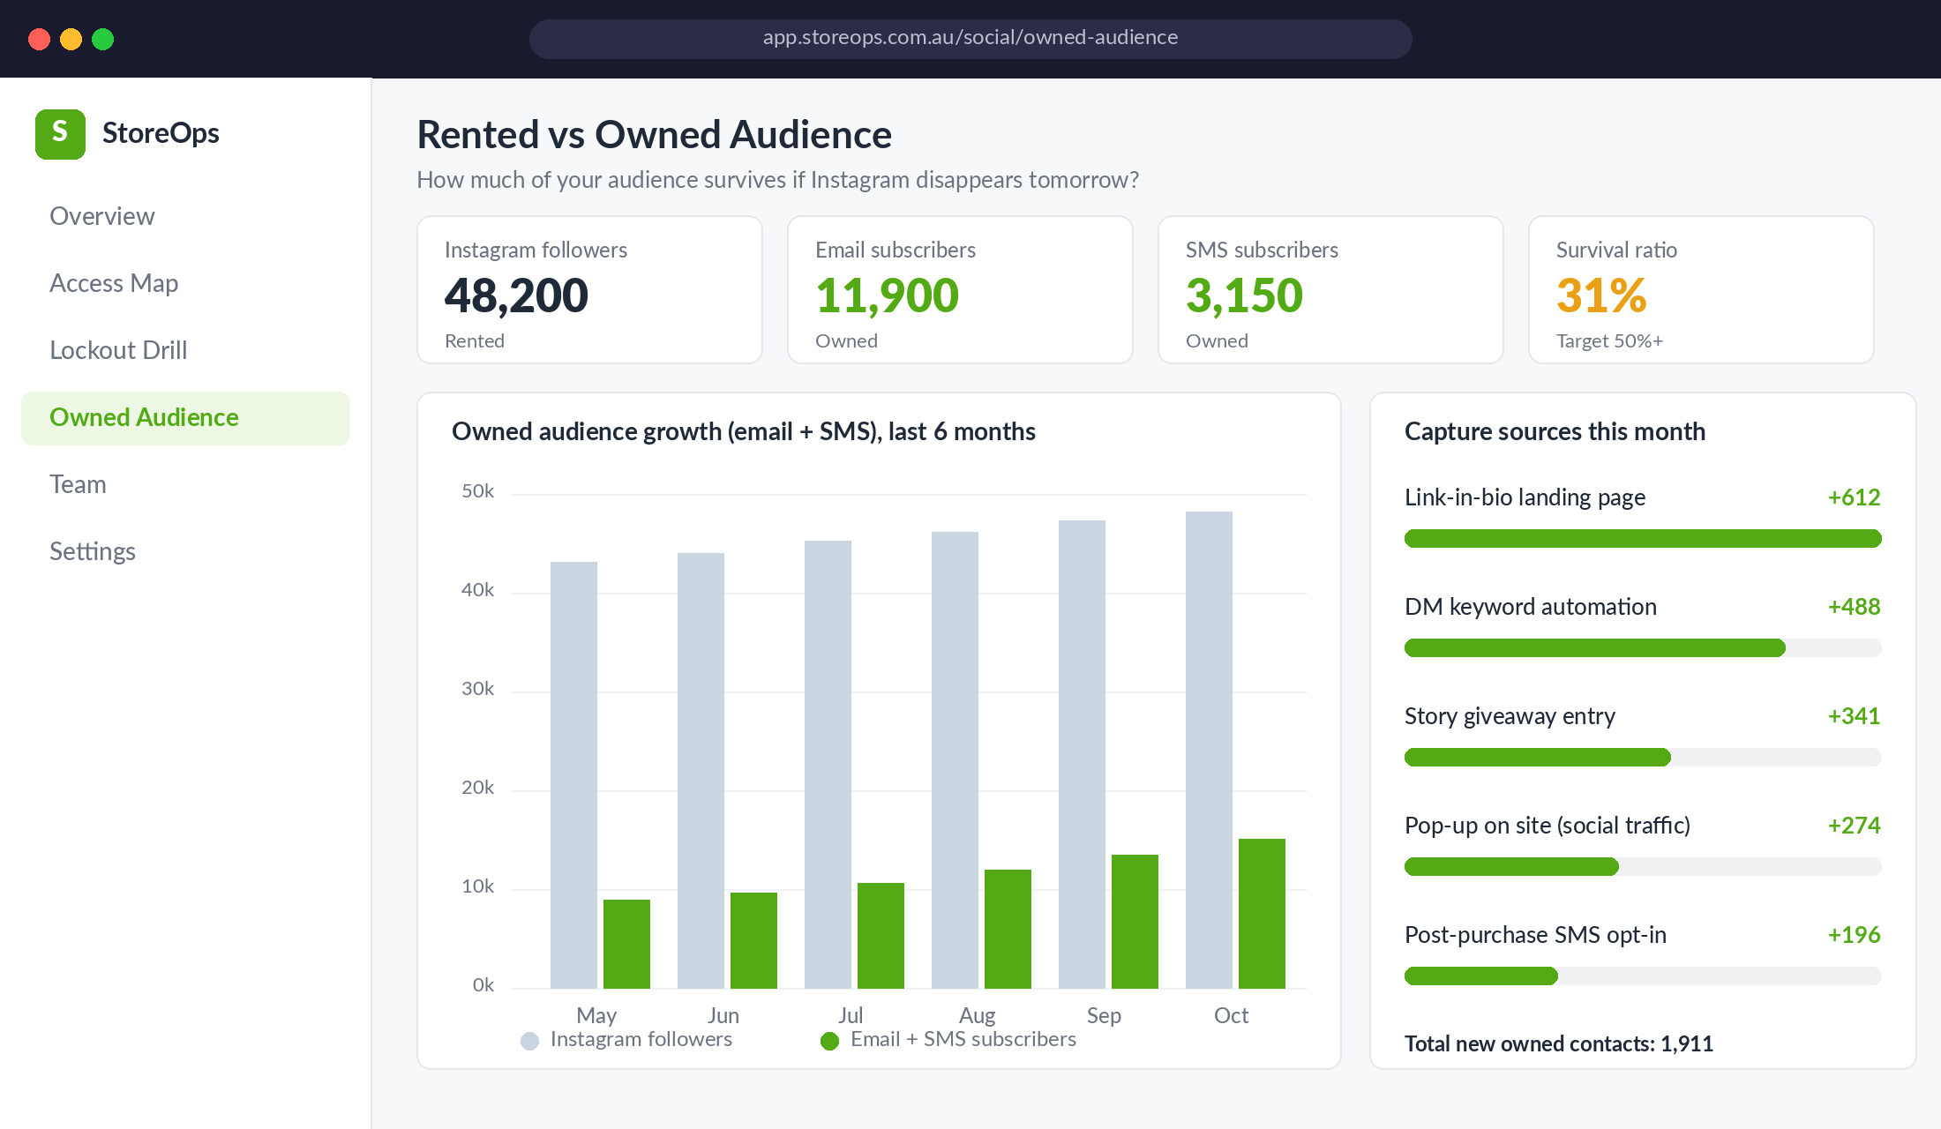1941x1129 pixels.
Task: Click the Post-purchase SMS opt-in progress bar
Action: [1643, 976]
